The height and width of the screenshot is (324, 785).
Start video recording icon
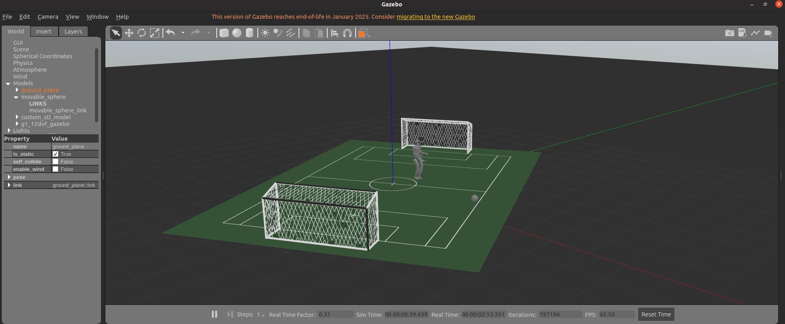pos(768,33)
